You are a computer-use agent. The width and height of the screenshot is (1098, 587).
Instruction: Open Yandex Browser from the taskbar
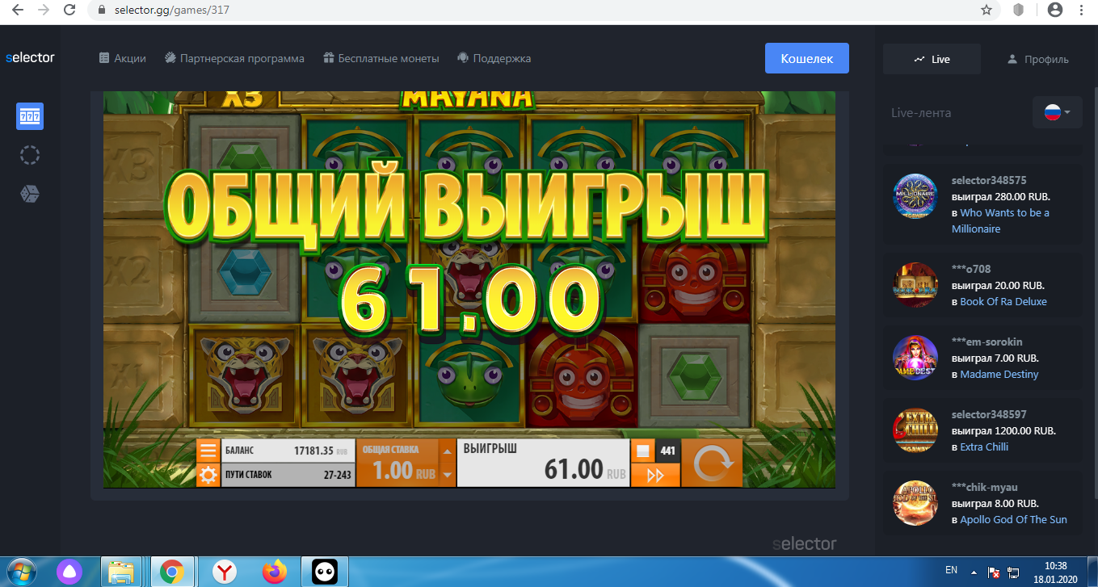click(x=224, y=572)
